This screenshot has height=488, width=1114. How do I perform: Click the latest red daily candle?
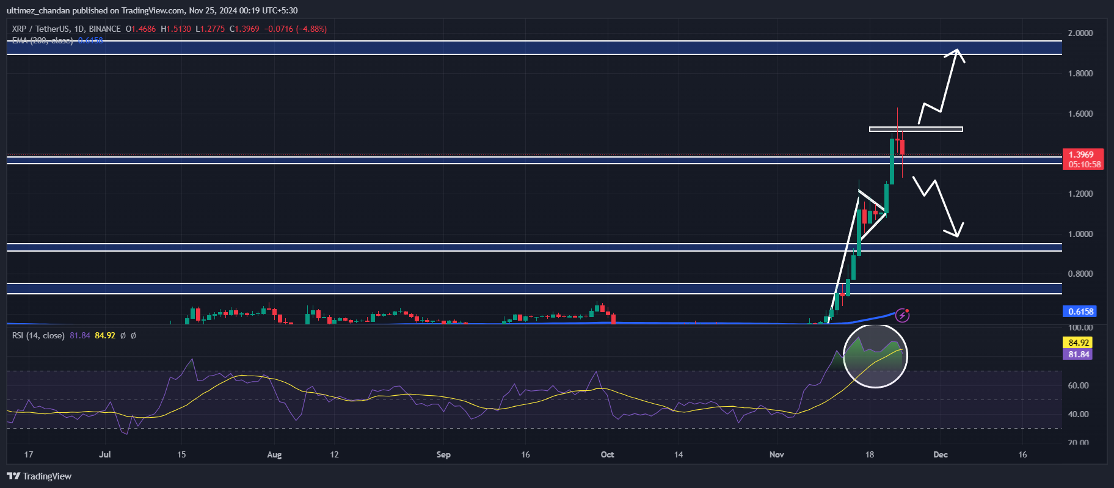(x=902, y=147)
